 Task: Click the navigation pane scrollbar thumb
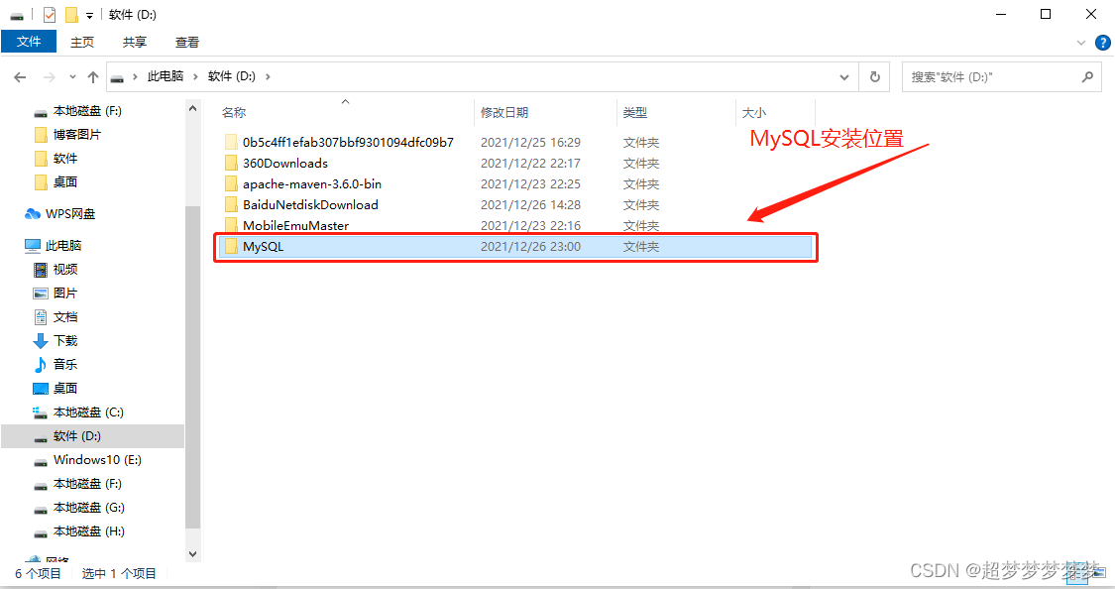(x=192, y=367)
